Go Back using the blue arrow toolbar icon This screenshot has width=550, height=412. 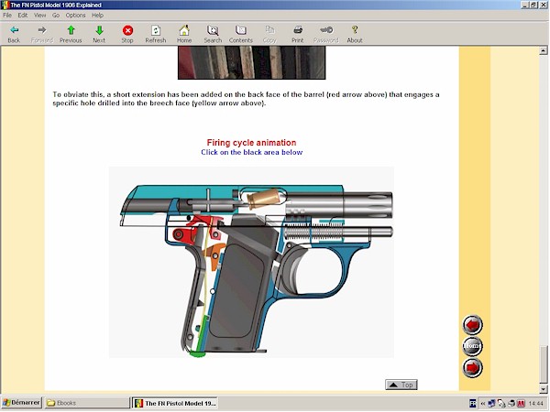[x=14, y=34]
